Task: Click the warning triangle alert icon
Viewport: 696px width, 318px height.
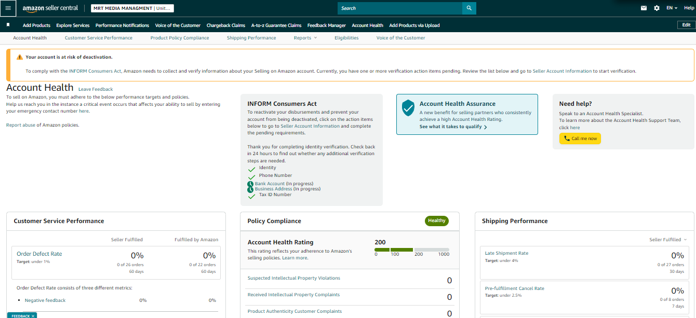Action: 20,57
